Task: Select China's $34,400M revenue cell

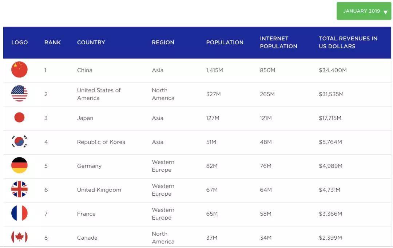Action: [x=333, y=70]
